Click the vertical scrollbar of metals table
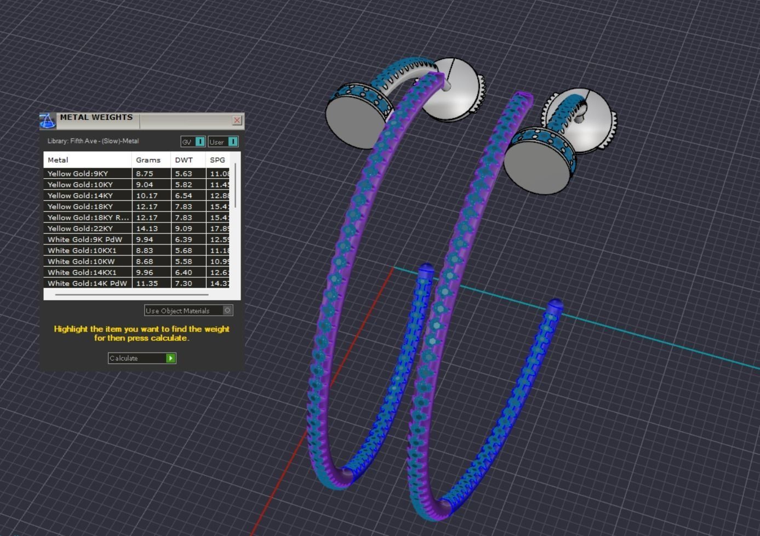The width and height of the screenshot is (760, 536). point(236,185)
